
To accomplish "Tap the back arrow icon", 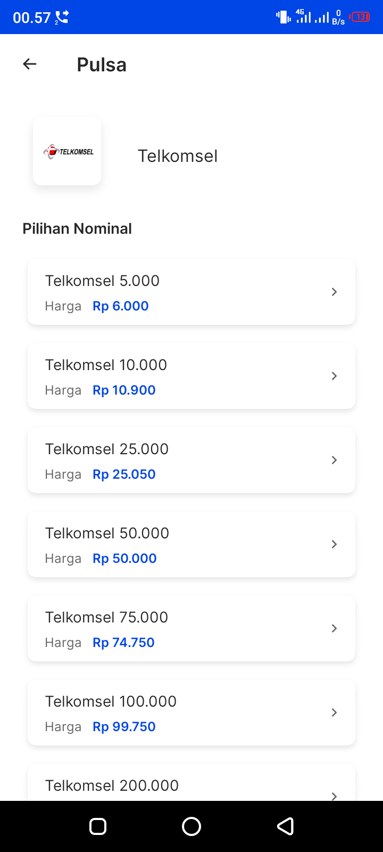I will click(x=30, y=64).
